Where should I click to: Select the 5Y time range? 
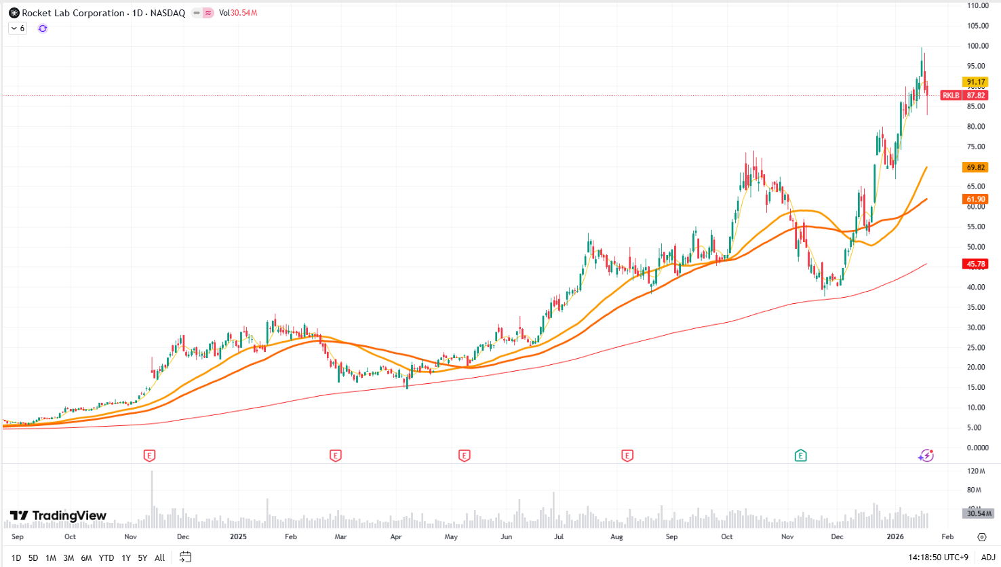(x=142, y=558)
